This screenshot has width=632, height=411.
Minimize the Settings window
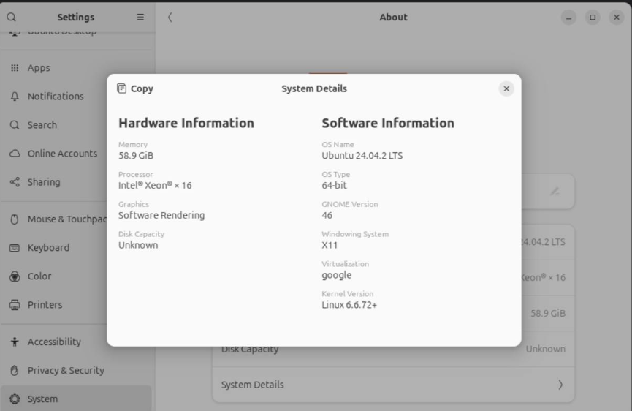tap(568, 18)
